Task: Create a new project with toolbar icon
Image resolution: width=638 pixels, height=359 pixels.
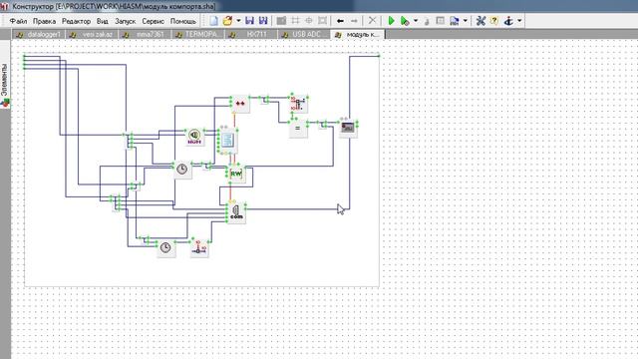Action: [213, 21]
